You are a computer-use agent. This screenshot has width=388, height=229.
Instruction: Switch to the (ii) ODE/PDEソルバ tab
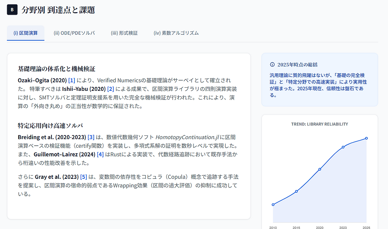pyautogui.click(x=74, y=33)
